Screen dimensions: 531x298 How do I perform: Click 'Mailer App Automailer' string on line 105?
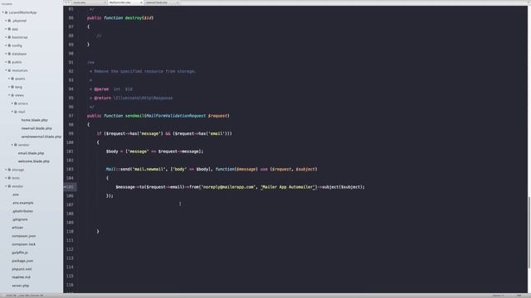tap(288, 187)
